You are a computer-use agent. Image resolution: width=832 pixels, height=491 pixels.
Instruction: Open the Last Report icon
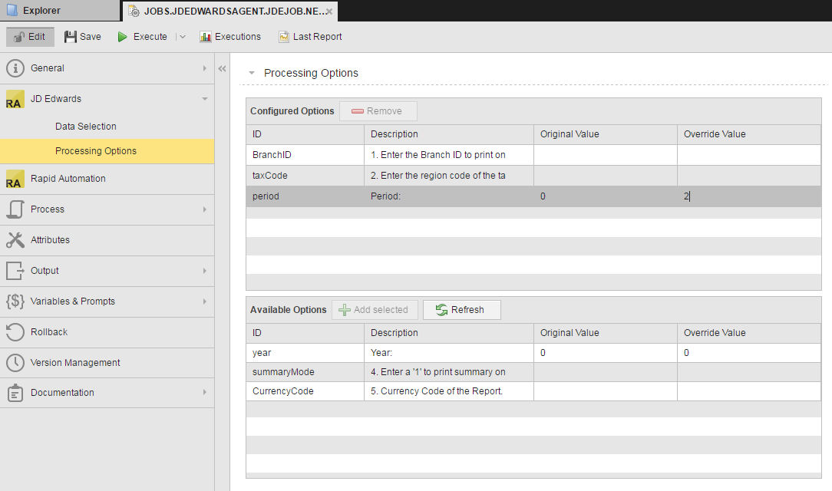tap(284, 37)
